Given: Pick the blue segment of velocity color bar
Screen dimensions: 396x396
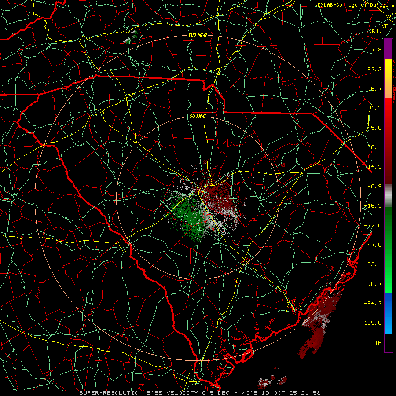Looking at the screenshot, I should click(389, 314).
